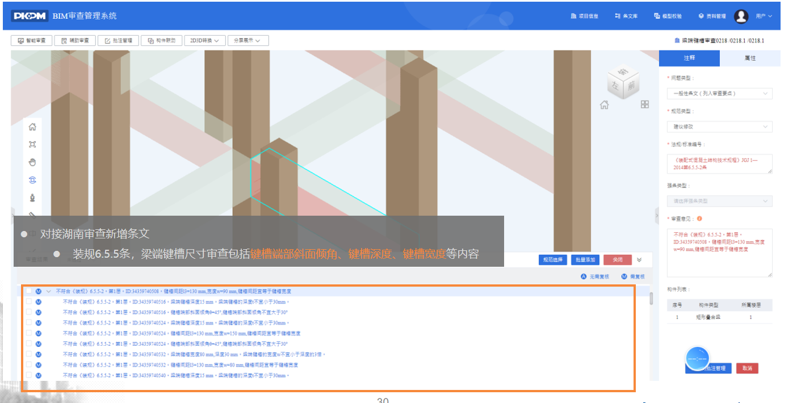Screen dimensions: 801x403
Task: Open the 辅助审查 toolbar button
Action: pos(75,41)
